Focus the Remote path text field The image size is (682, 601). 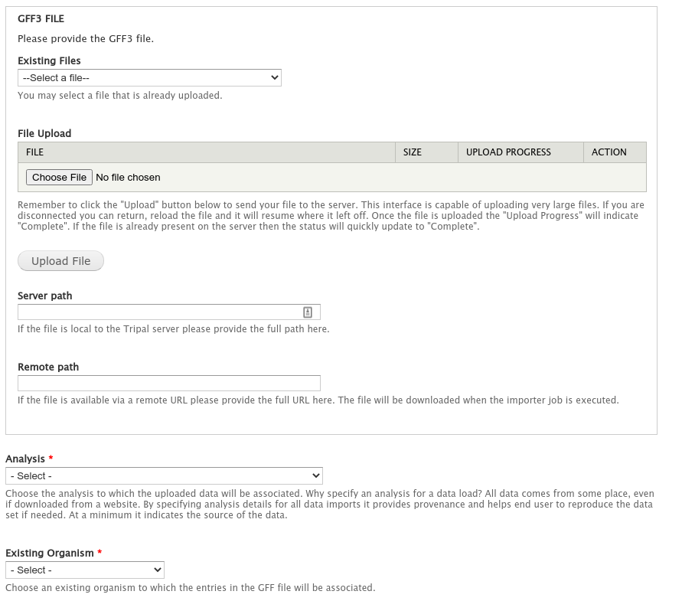[168, 383]
